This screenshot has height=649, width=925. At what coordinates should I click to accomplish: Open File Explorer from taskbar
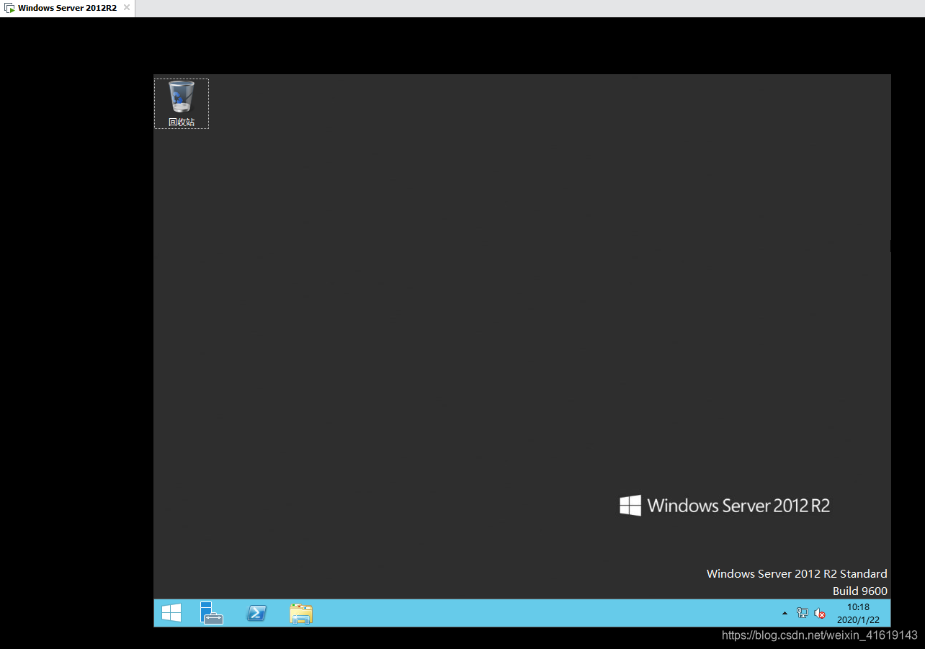pos(300,613)
